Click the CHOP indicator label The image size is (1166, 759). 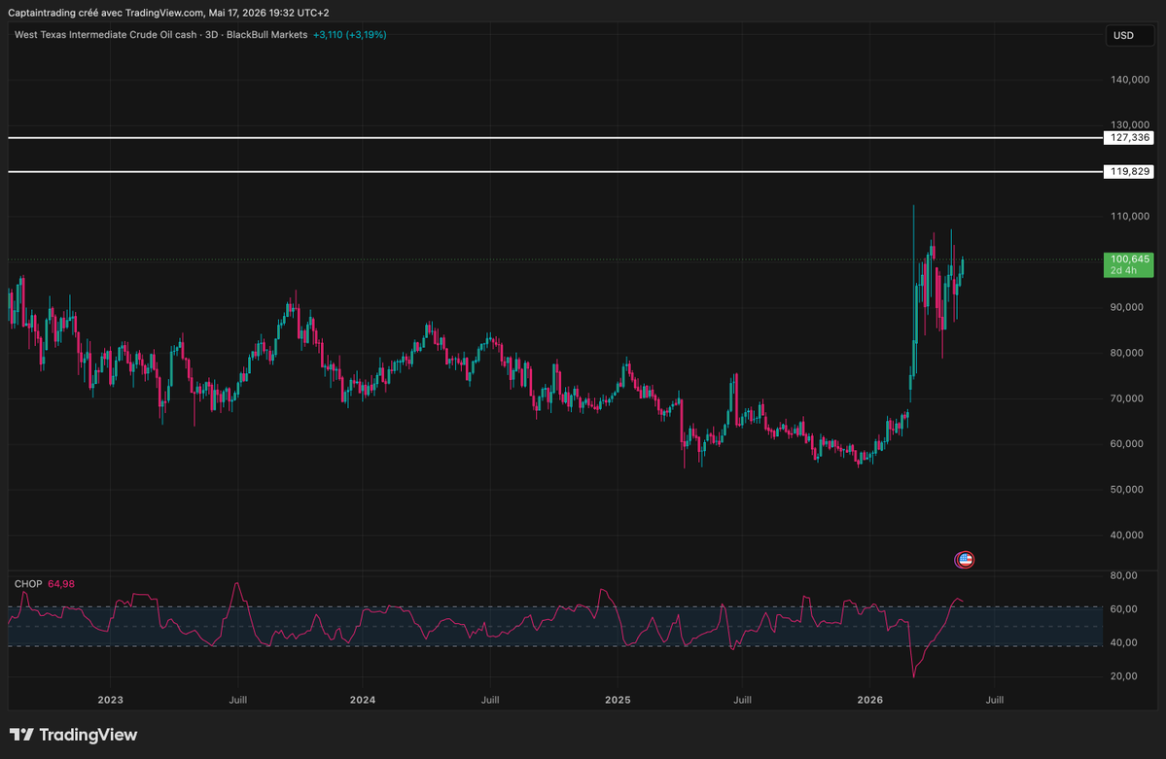(28, 583)
